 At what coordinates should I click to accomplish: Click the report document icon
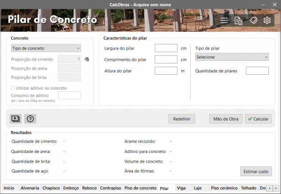pyautogui.click(x=238, y=21)
